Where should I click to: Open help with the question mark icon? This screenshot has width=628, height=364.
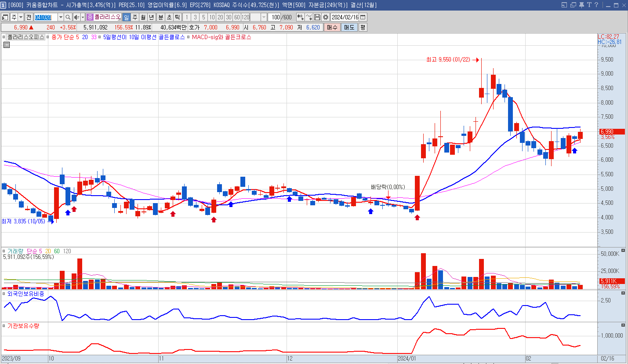tap(596, 5)
